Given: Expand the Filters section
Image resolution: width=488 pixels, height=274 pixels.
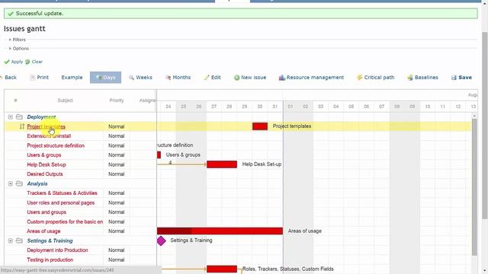Looking at the screenshot, I should (17, 40).
